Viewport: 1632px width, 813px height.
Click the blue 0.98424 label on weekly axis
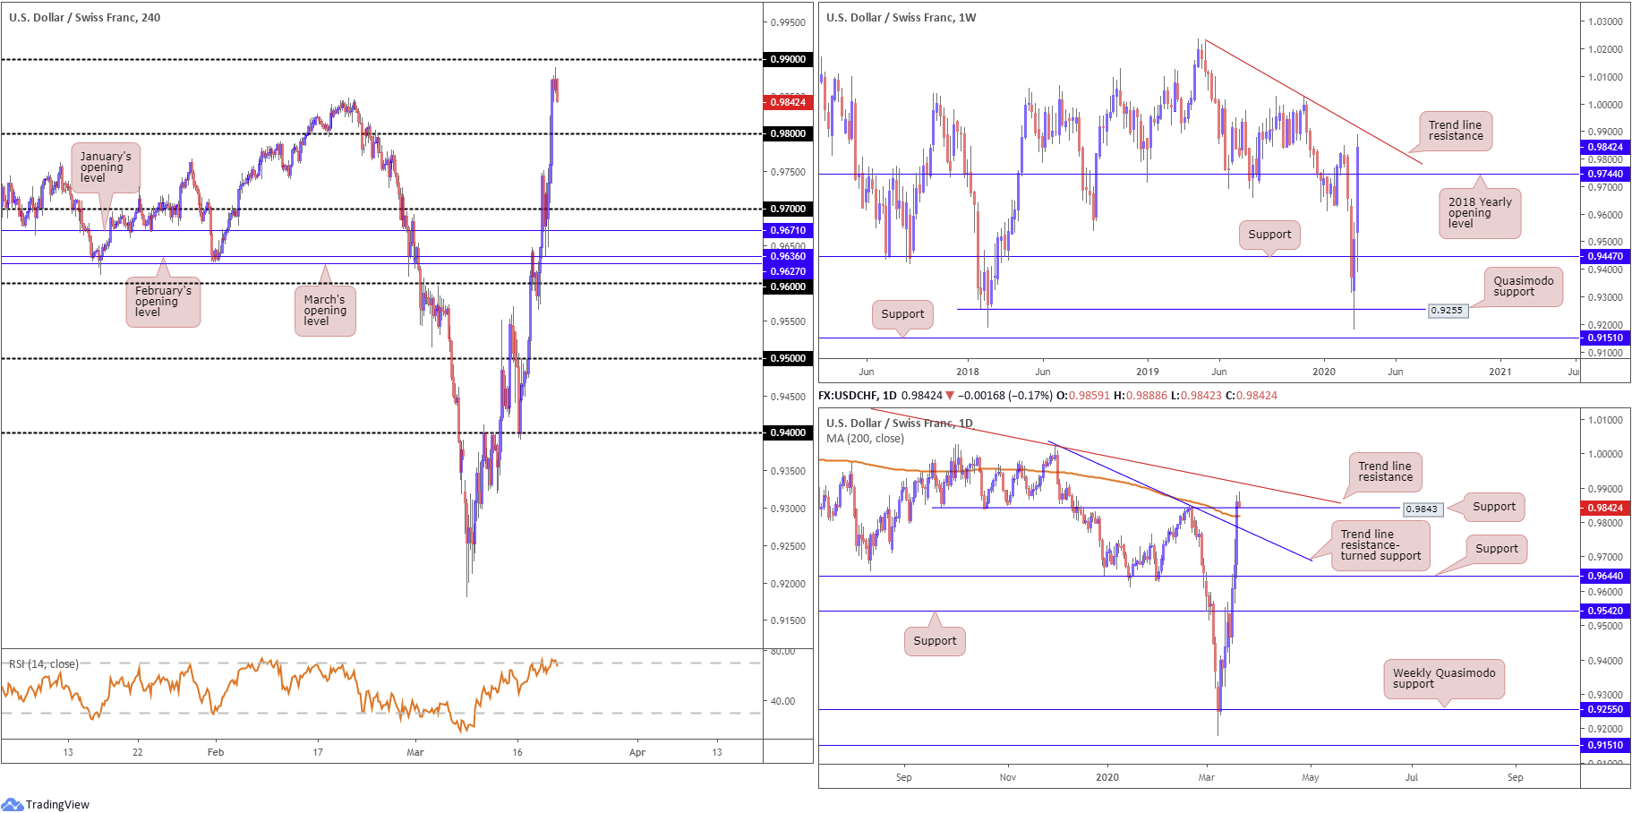pyautogui.click(x=1605, y=147)
